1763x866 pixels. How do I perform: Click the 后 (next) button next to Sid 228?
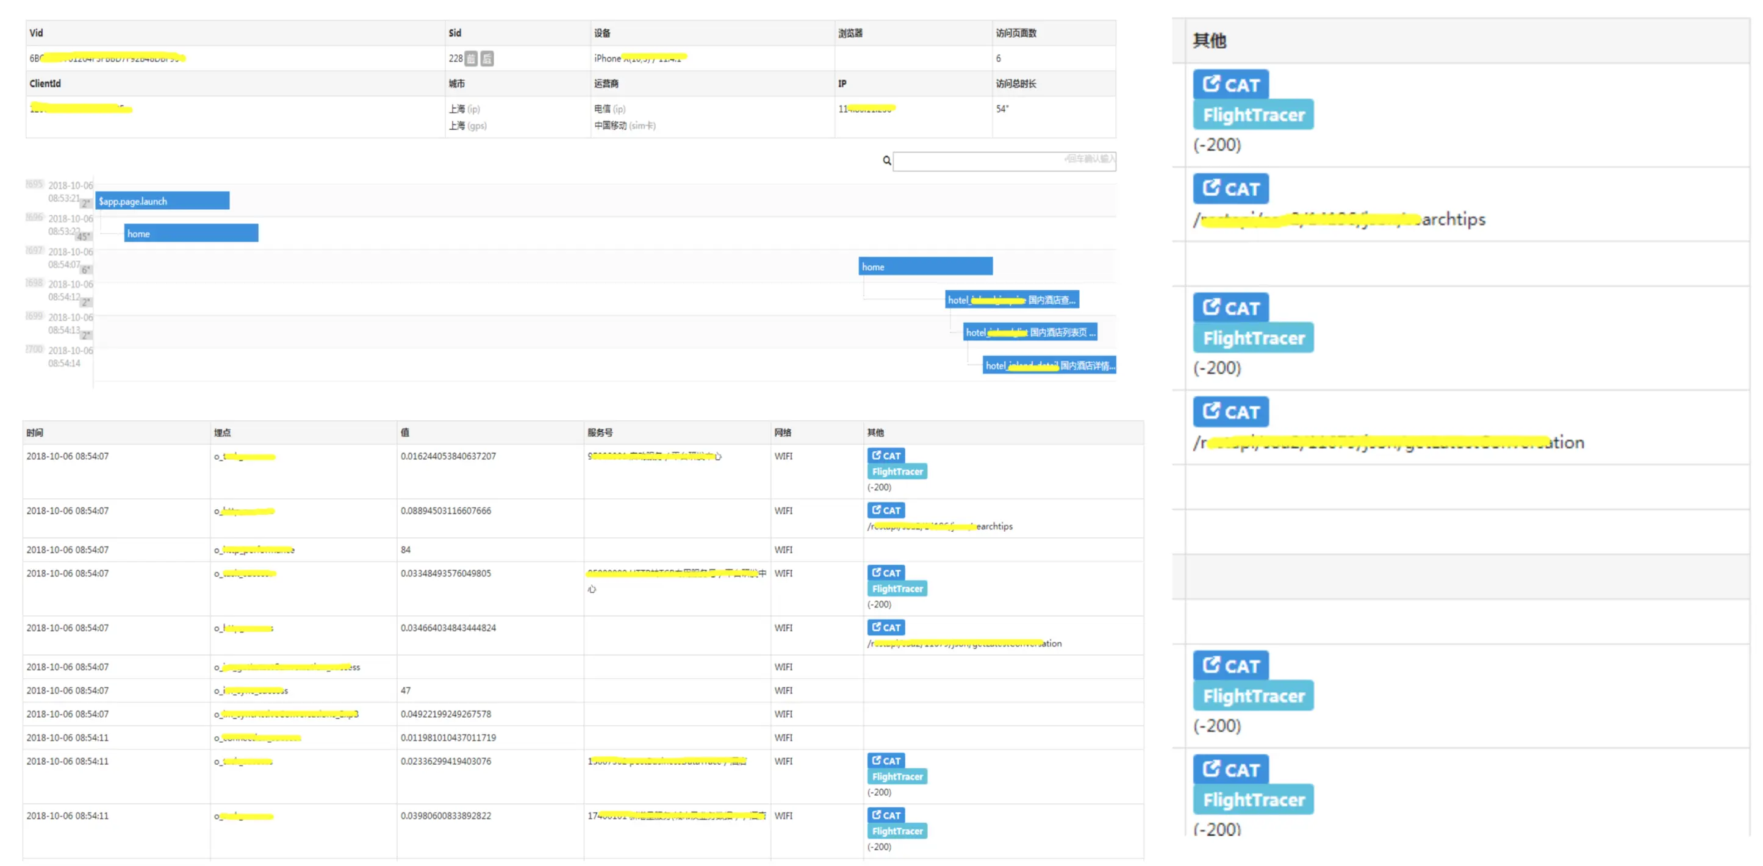(x=487, y=59)
